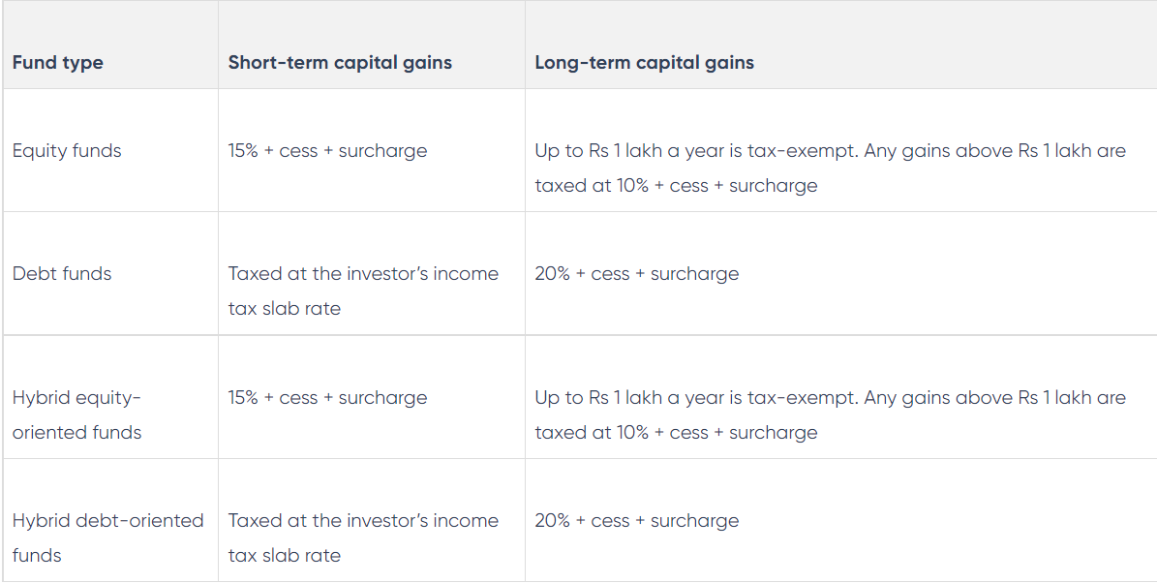1157x583 pixels.
Task: Select the "Hybrid equity-oriented funds" row label
Action: (76, 414)
